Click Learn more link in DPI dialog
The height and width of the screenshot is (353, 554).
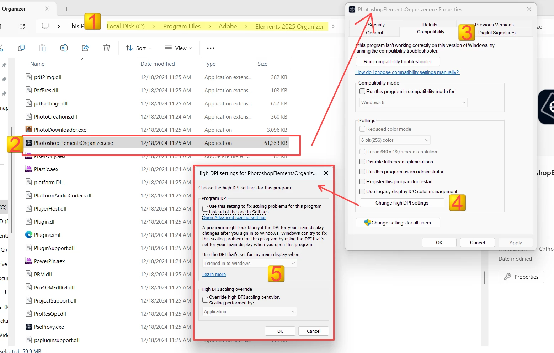[214, 274]
